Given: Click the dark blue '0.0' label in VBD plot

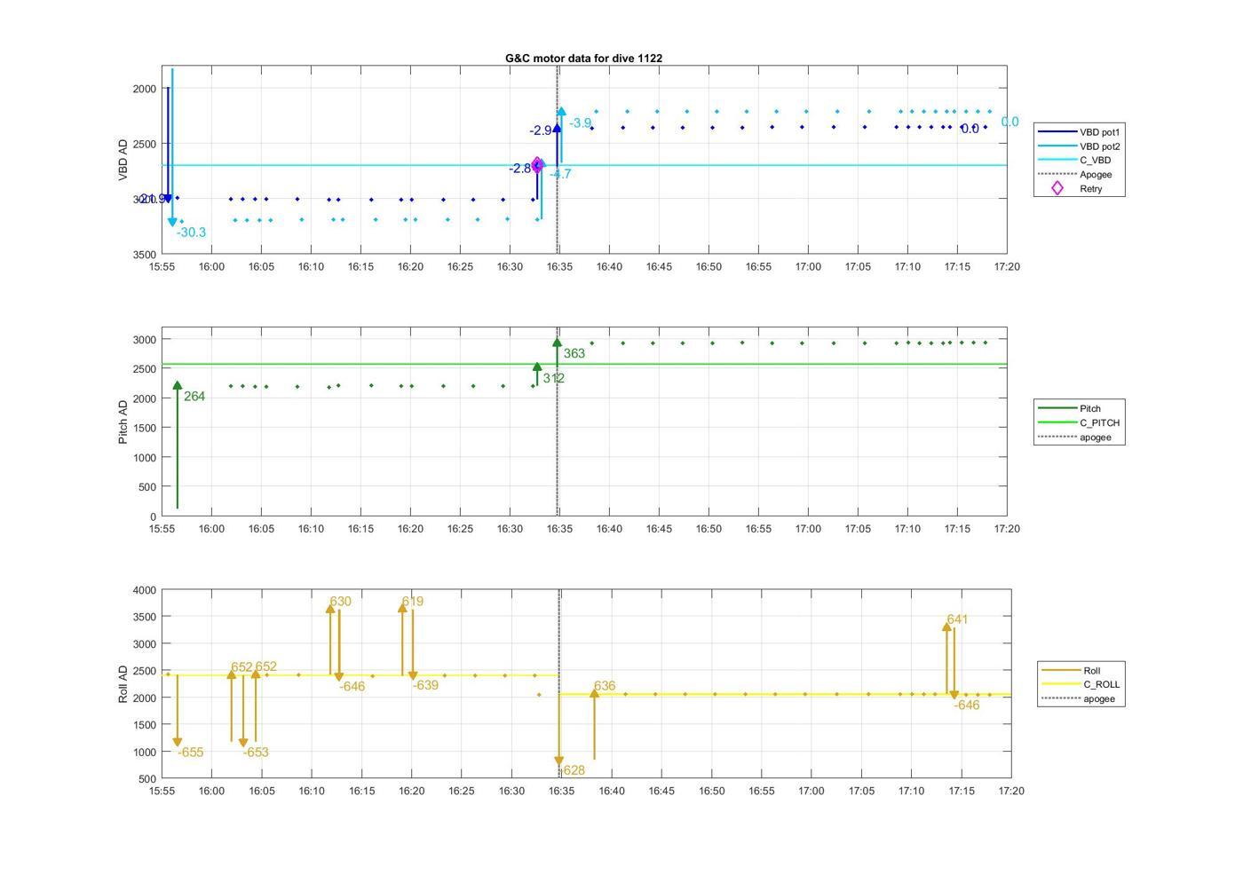Looking at the screenshot, I should click(970, 130).
